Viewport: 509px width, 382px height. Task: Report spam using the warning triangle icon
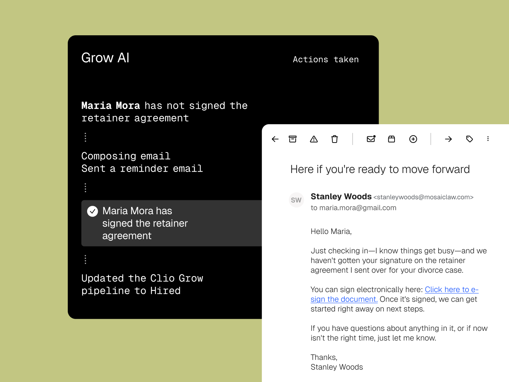[314, 139]
